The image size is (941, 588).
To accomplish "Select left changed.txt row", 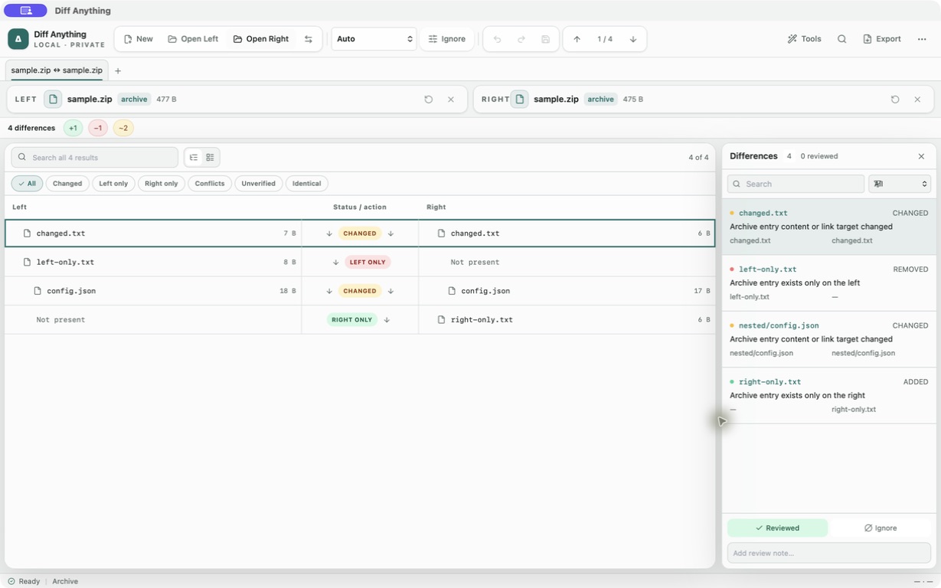I will [153, 234].
